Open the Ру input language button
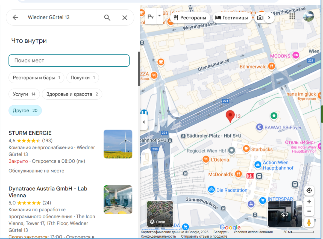The width and height of the screenshot is (323, 239). click(151, 16)
